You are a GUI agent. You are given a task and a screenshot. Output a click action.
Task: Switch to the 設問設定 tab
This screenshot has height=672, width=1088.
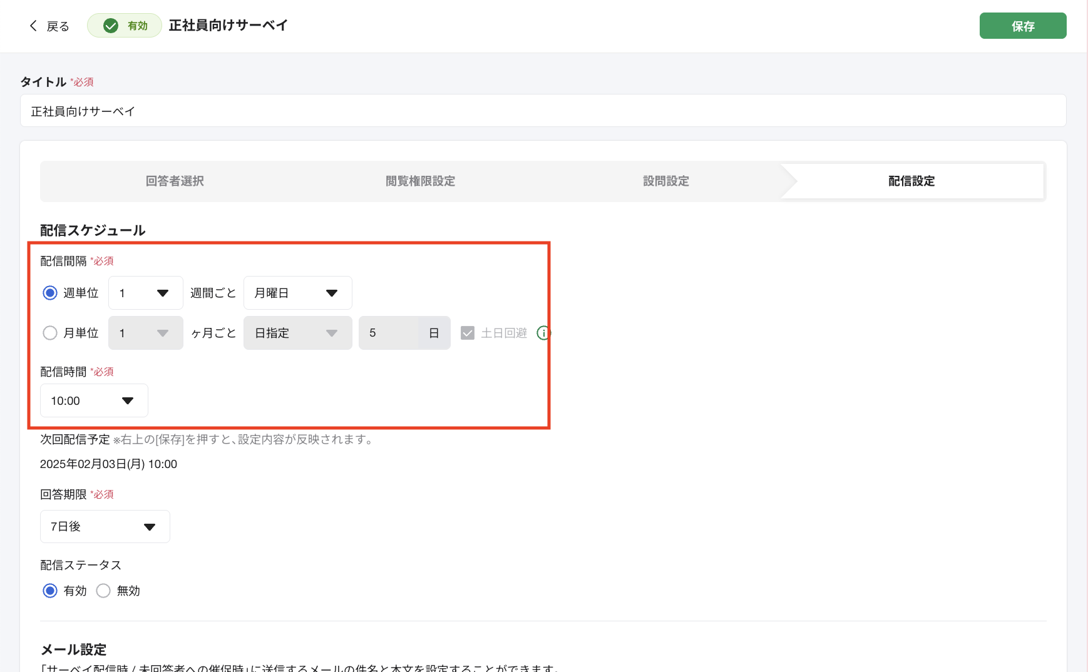[665, 181]
